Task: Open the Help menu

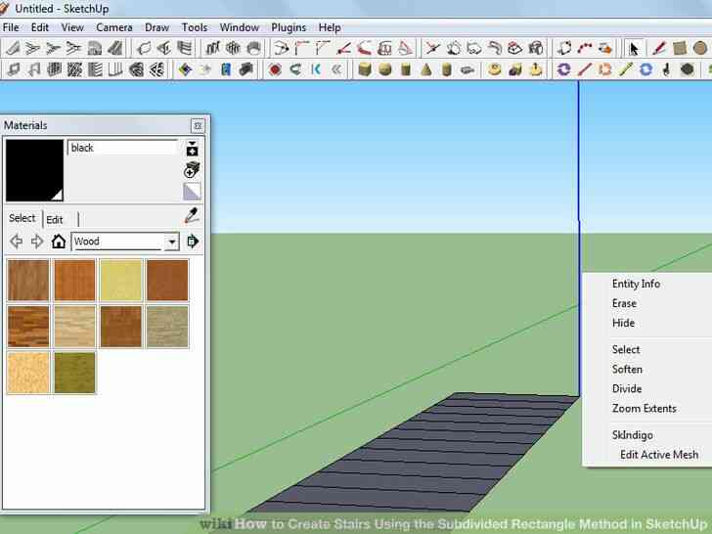Action: point(330,27)
